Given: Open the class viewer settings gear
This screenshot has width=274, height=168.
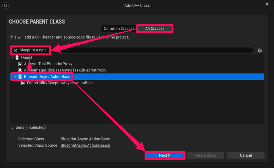Looking at the screenshot, I should coord(260,51).
